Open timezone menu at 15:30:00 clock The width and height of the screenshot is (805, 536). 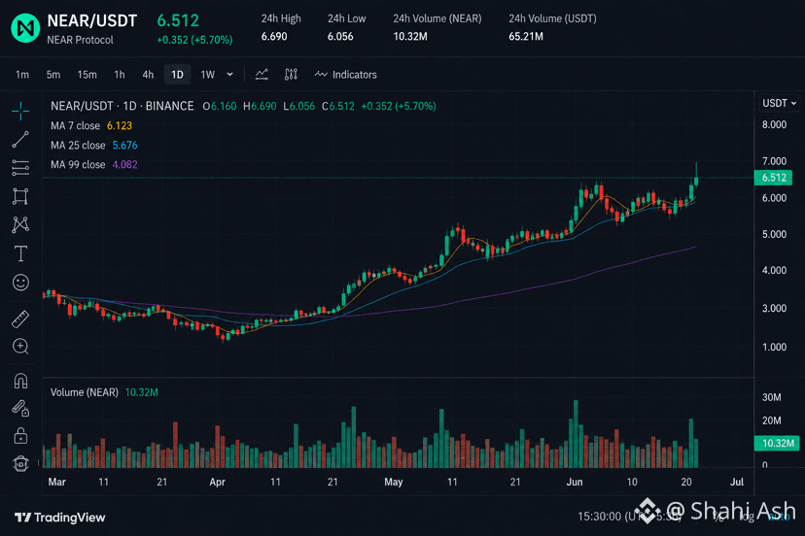(x=629, y=516)
